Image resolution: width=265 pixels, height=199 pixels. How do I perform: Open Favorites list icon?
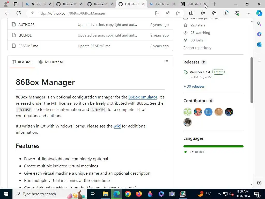(x=203, y=13)
